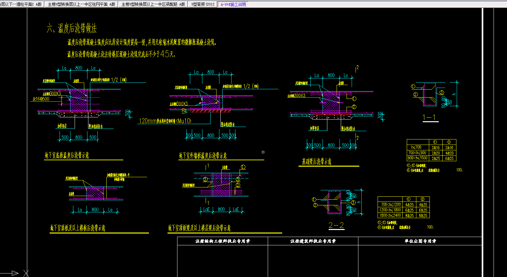Click table cell 1800<h≤2400

click(390, 215)
